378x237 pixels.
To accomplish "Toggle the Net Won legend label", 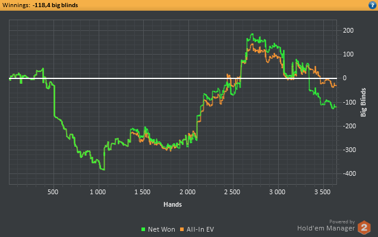I will point(162,229).
